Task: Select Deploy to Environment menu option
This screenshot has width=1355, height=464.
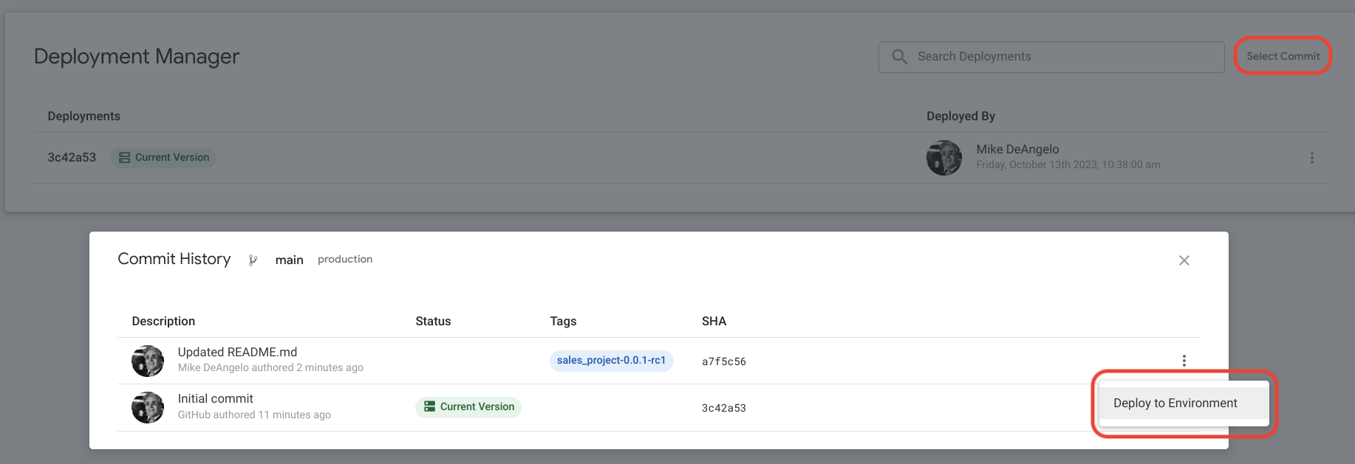Action: (1175, 404)
